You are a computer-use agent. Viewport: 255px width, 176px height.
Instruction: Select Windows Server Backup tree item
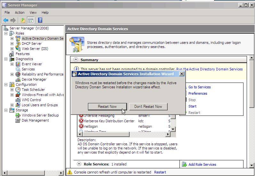point(40,115)
